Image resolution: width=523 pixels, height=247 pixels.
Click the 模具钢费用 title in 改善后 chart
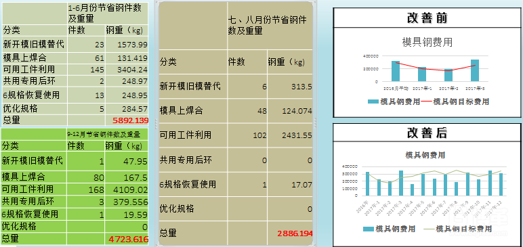425,155
